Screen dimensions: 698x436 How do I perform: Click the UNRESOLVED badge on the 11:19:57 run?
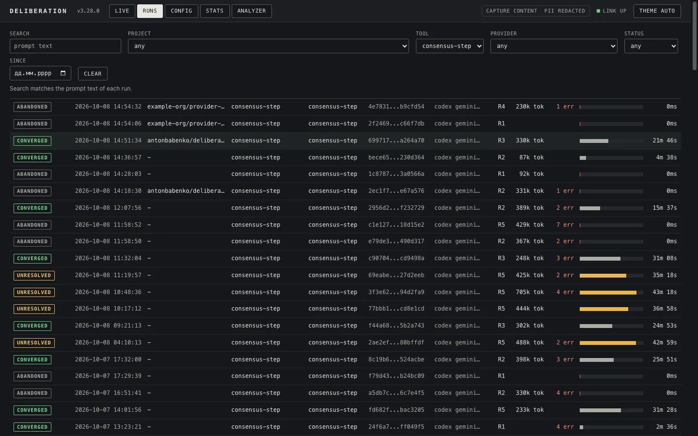click(34, 275)
